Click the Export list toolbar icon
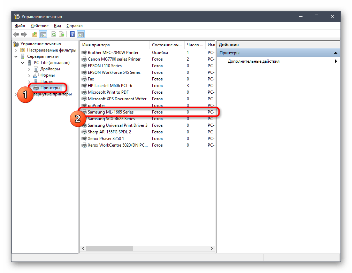This screenshot has width=352, height=273. [62, 34]
